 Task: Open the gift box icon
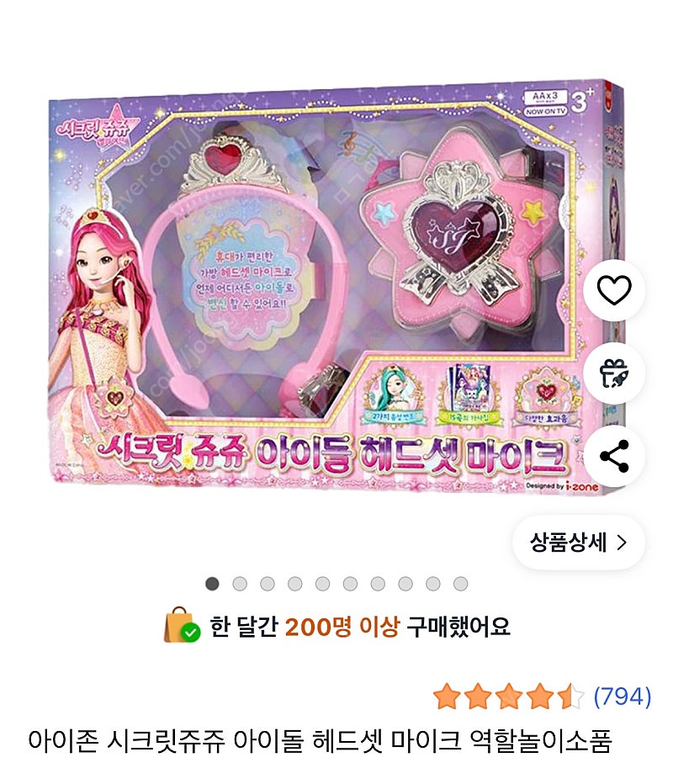tap(614, 373)
